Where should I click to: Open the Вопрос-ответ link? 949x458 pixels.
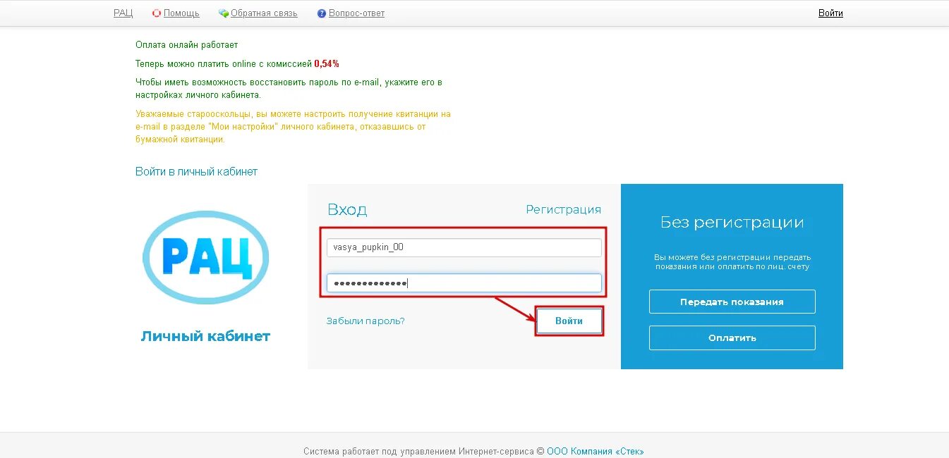click(356, 13)
